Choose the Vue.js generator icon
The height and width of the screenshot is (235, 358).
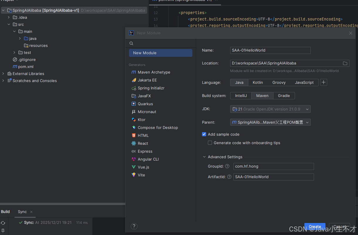[134, 167]
